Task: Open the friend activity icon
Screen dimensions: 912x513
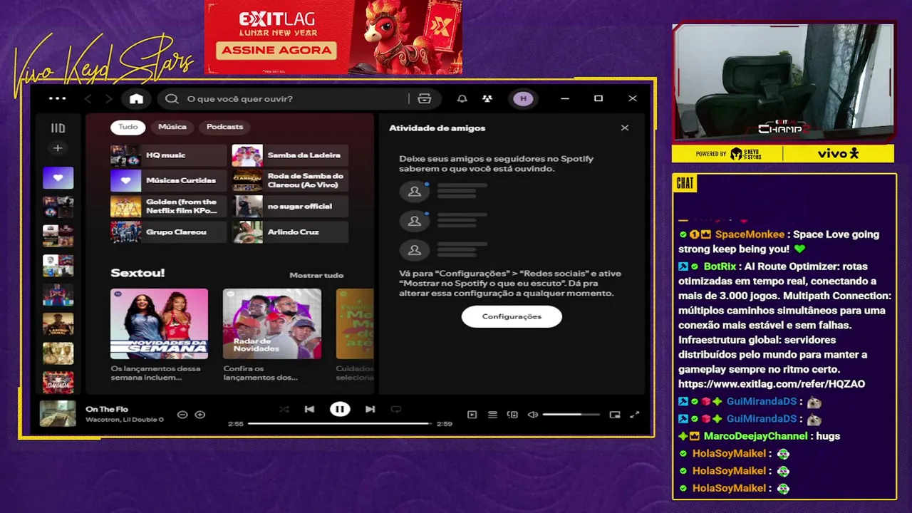Action: point(487,99)
